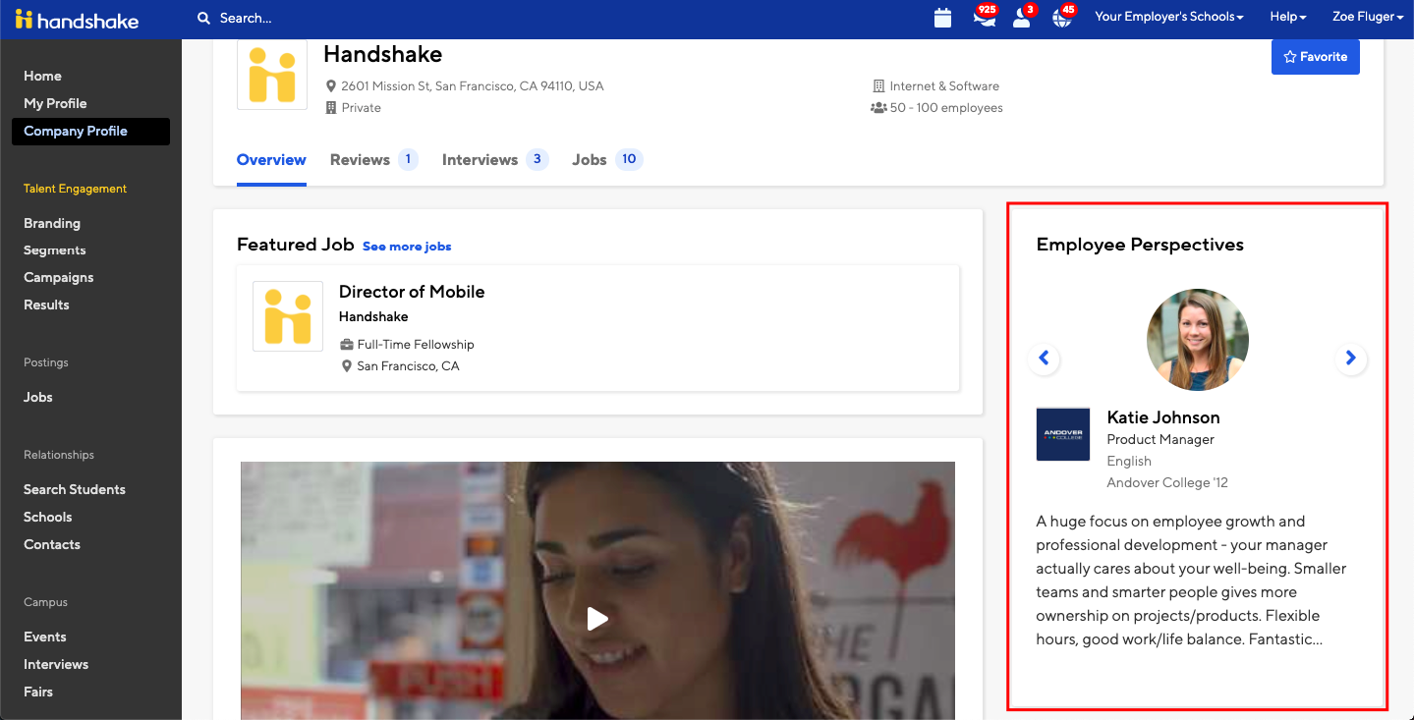Switch to the Interviews tab
This screenshot has width=1414, height=720.
494,160
